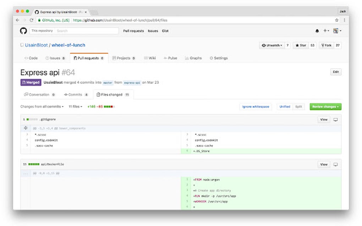Screen dimensions: 362x226
Task: Open the profile avatar menu icon
Action: 336,31
